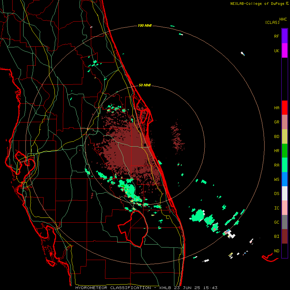Click the white DS legend swatch

pos(285,193)
